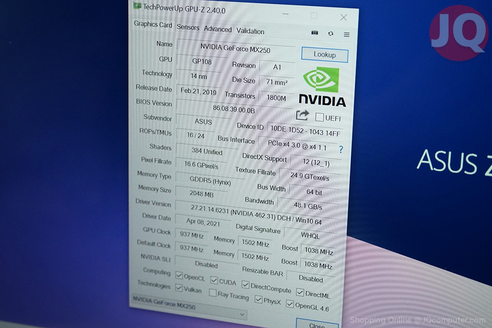
Task: Select the GPU field showing GP108
Action: (202, 61)
